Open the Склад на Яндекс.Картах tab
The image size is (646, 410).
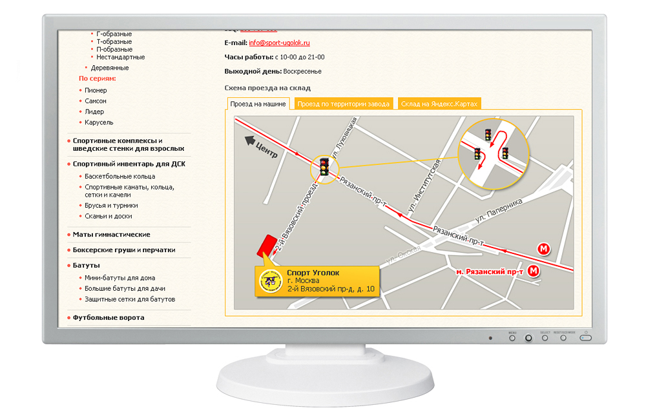pos(439,104)
